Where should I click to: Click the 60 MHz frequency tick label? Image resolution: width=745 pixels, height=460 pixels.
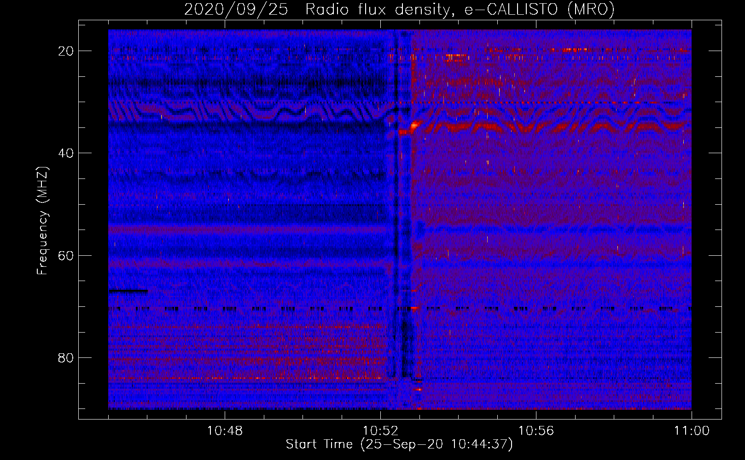click(66, 255)
